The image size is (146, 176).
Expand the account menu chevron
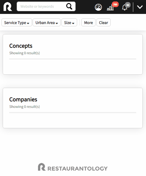[140, 7]
